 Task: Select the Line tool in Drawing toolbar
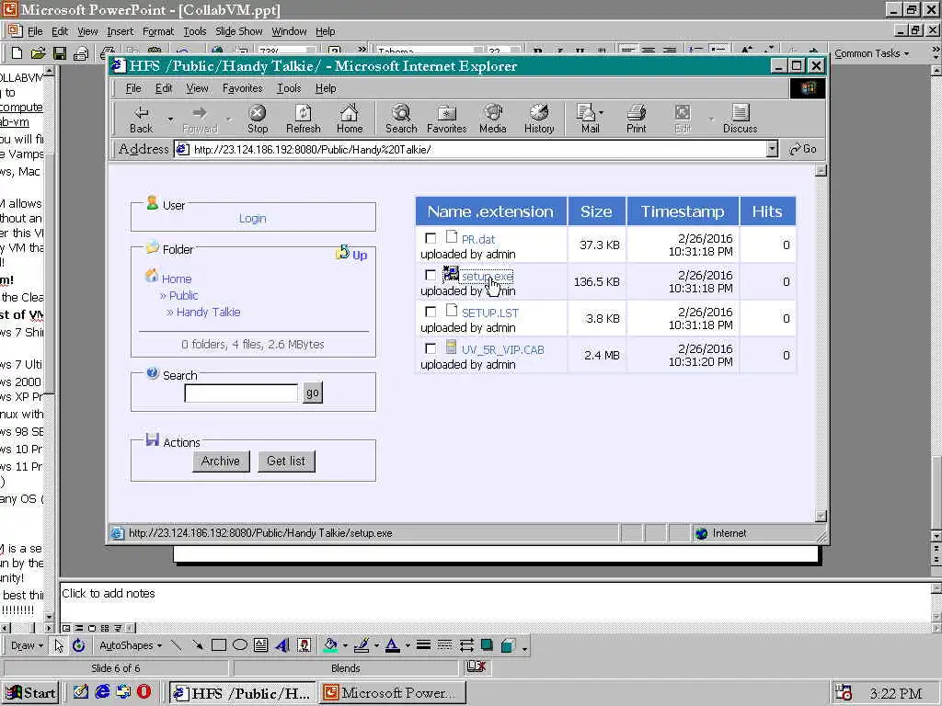176,645
